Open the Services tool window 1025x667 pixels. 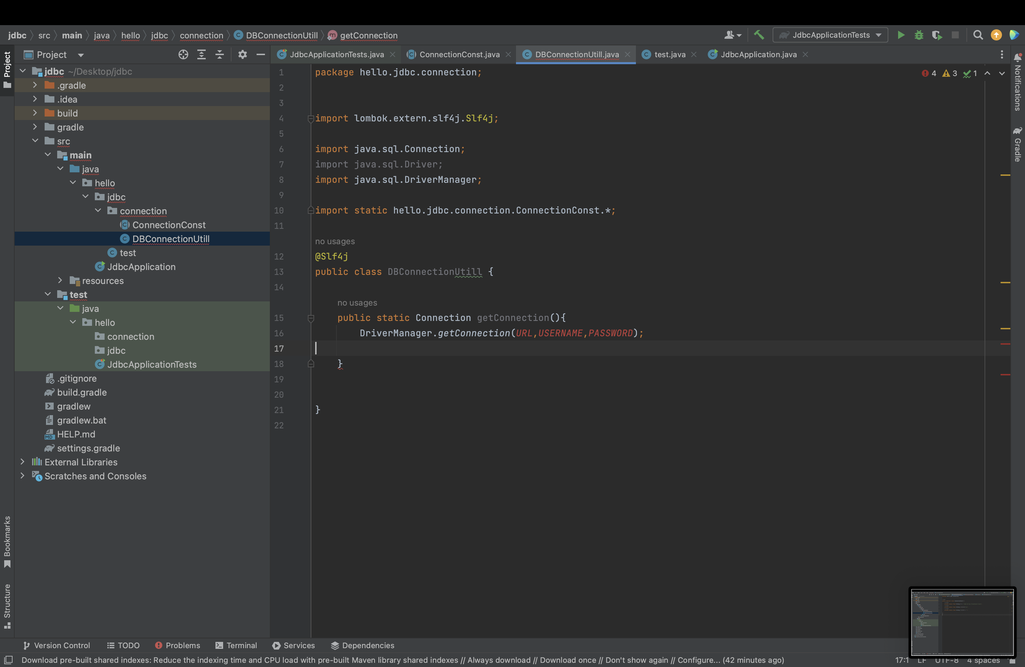click(x=294, y=645)
